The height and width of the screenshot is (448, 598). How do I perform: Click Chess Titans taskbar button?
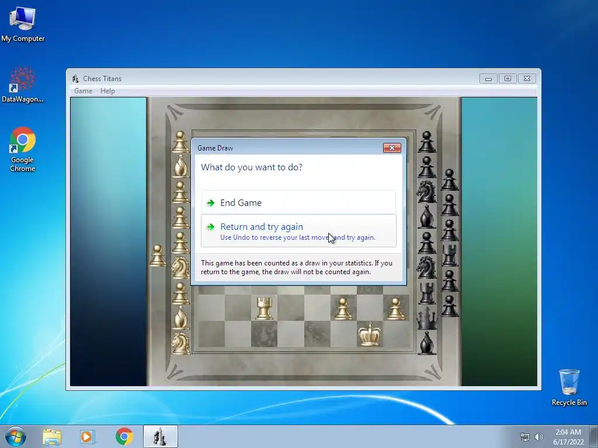[160, 436]
